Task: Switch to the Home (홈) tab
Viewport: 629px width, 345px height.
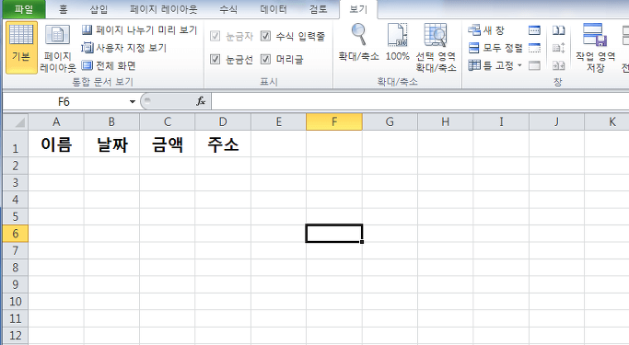Action: [63, 9]
